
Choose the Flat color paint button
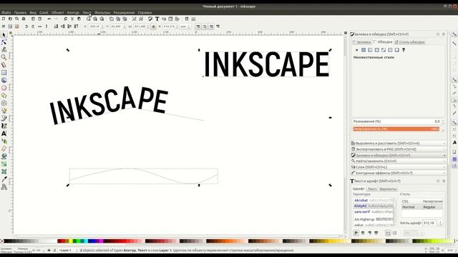coord(364,50)
